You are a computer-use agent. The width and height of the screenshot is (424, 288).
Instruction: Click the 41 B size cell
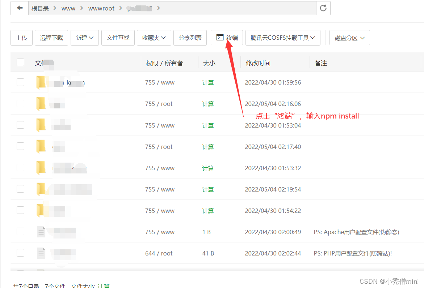208,253
